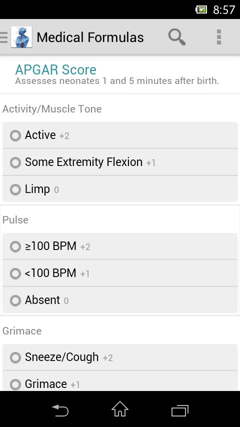Tap the Medical Formulas app logo

coord(21,37)
